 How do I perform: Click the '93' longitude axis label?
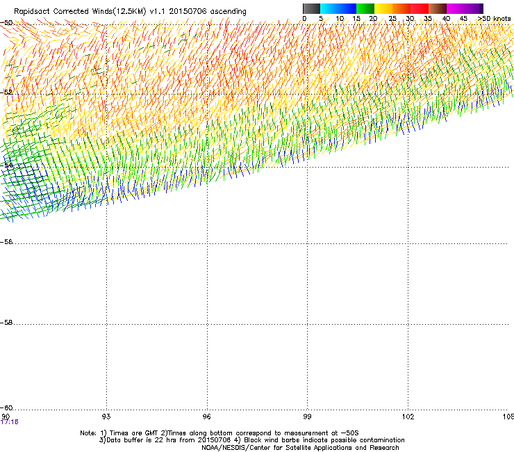(x=106, y=417)
